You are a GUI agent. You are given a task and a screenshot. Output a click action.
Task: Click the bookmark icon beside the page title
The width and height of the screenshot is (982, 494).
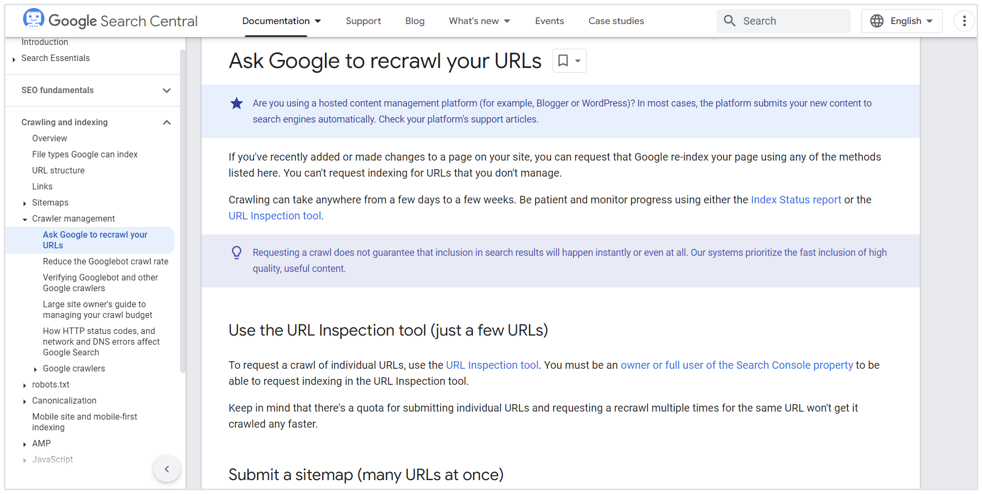pyautogui.click(x=563, y=60)
